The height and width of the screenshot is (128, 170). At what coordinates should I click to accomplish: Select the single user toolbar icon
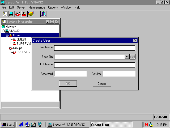tap(24, 14)
